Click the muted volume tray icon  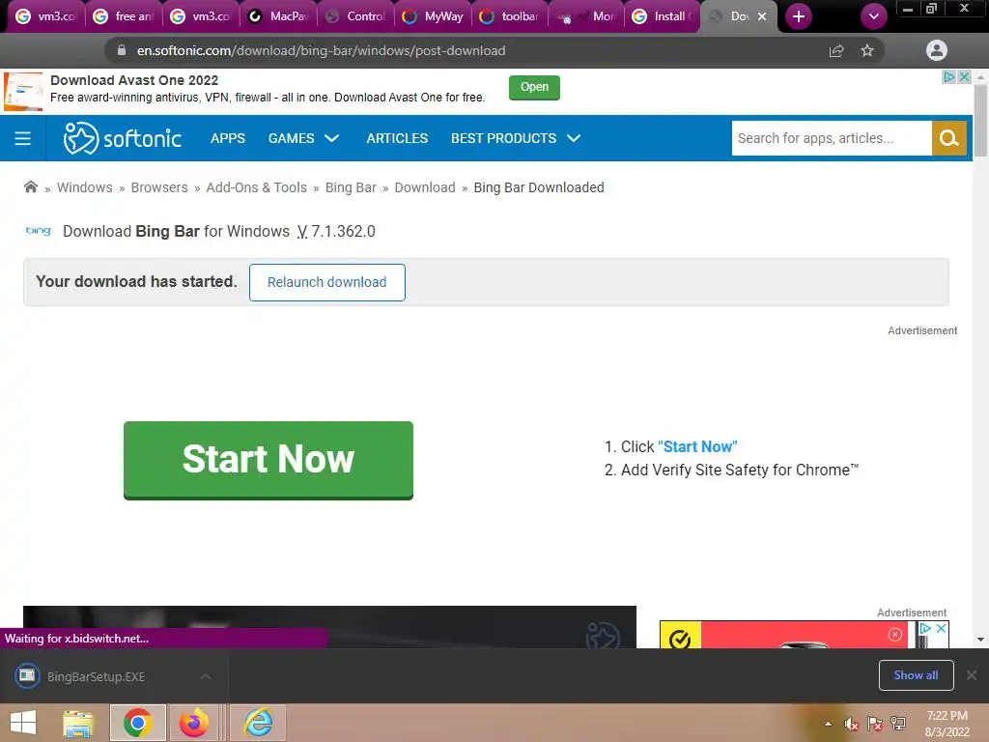pyautogui.click(x=852, y=724)
